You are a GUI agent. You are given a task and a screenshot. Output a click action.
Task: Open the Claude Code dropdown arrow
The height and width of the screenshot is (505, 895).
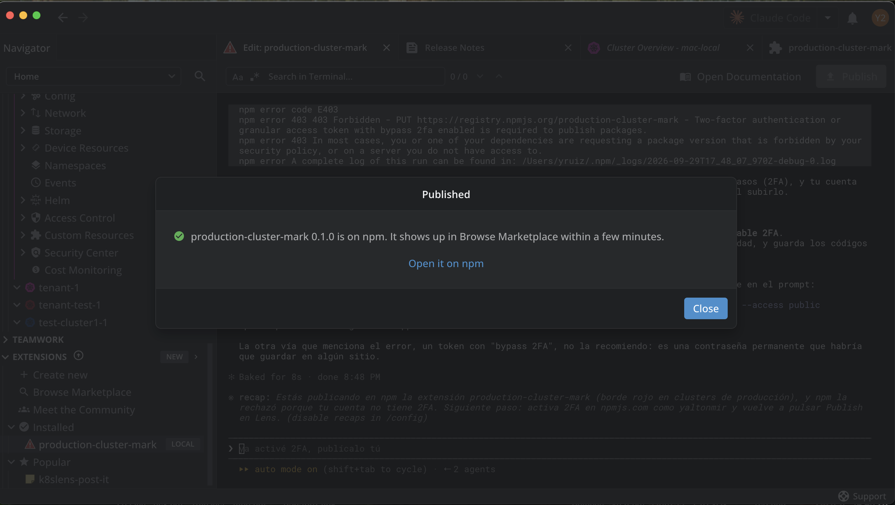[828, 18]
